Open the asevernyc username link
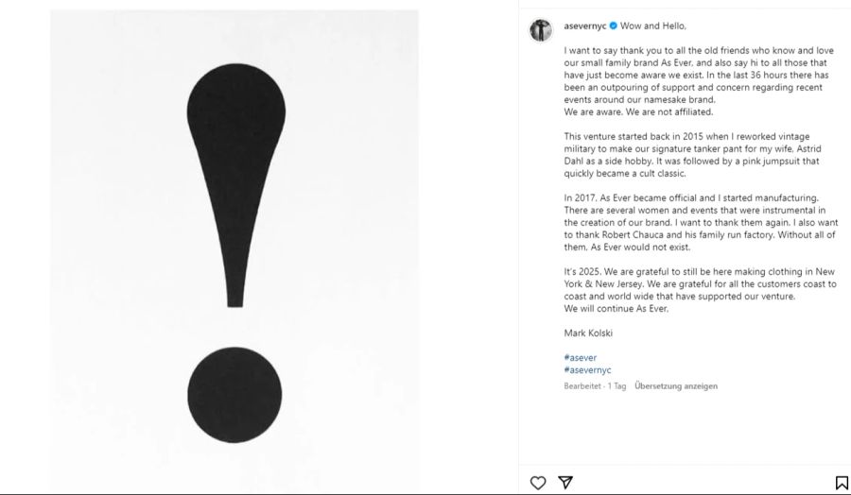The width and height of the screenshot is (851, 495). 584,26
